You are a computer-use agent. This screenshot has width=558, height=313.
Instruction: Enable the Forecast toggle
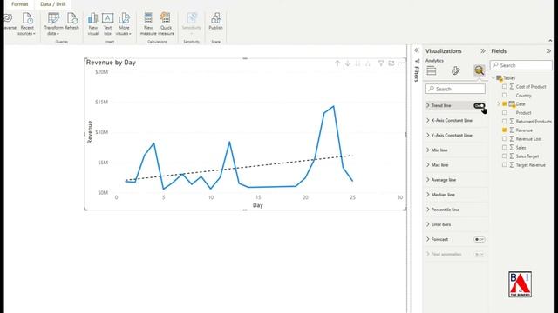(479, 240)
